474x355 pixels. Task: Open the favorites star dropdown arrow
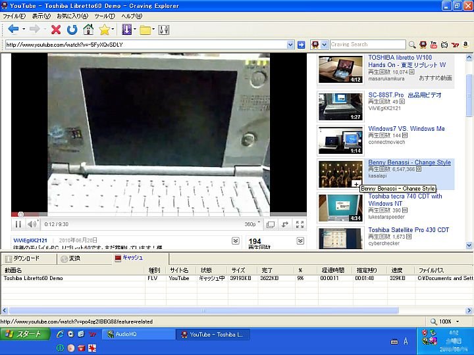[x=113, y=30]
